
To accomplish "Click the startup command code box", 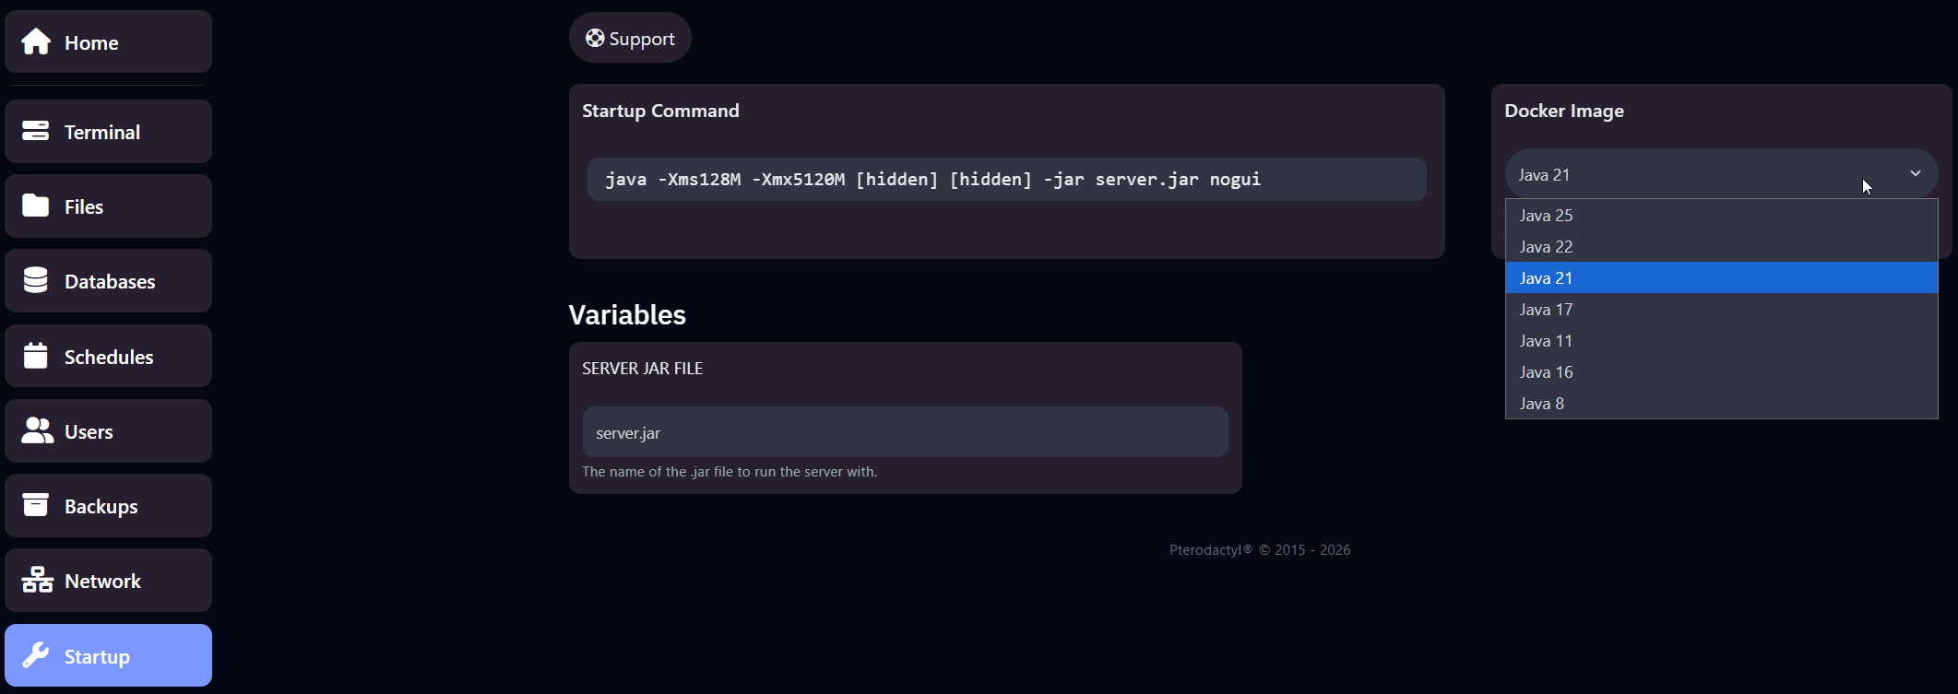I will click(1006, 179).
